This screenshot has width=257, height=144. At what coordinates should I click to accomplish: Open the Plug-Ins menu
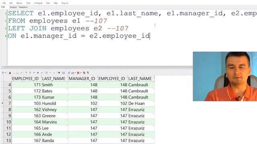(x=65, y=3)
